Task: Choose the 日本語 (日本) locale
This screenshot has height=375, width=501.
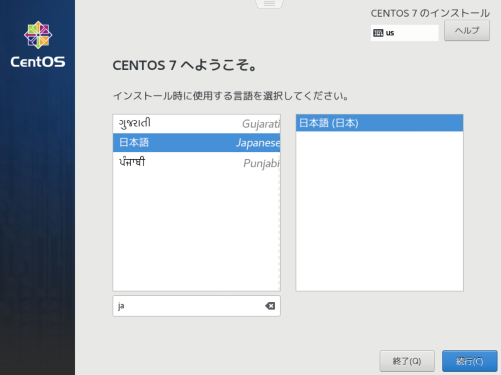Action: (x=380, y=123)
